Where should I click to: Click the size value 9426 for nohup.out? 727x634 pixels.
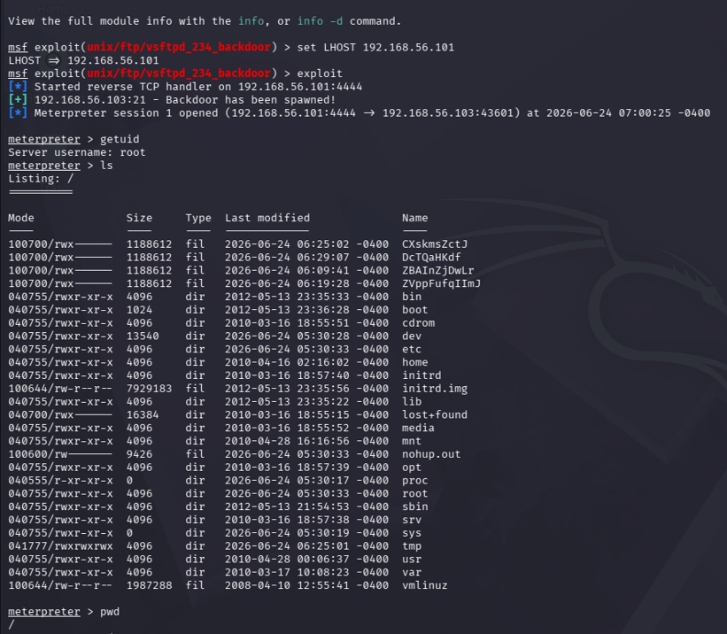coord(139,454)
